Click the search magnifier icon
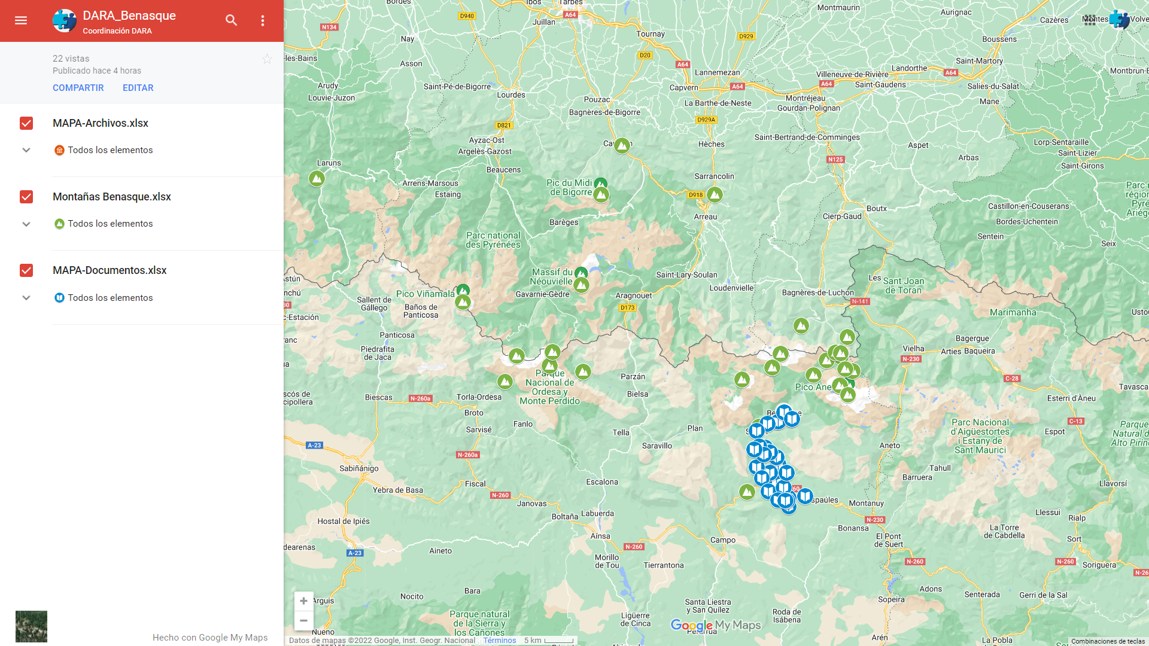 [x=231, y=20]
